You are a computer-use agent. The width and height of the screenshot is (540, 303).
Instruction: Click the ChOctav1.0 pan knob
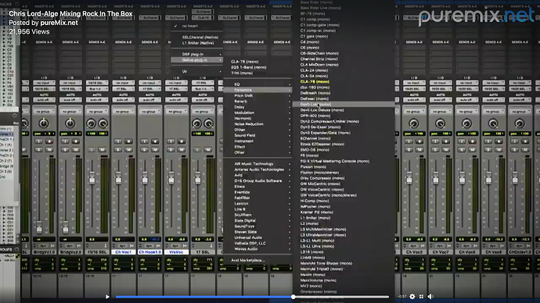pos(520,123)
